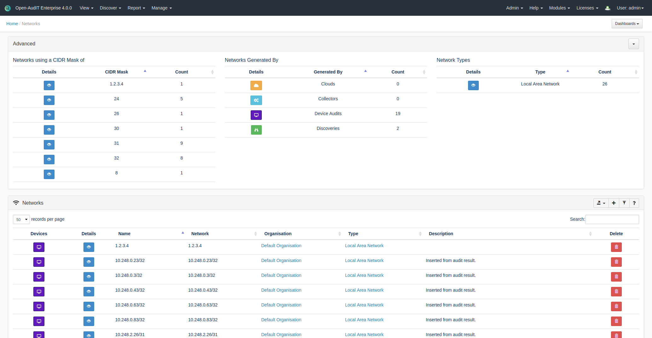Click the user avatar icon in navbar

point(608,8)
